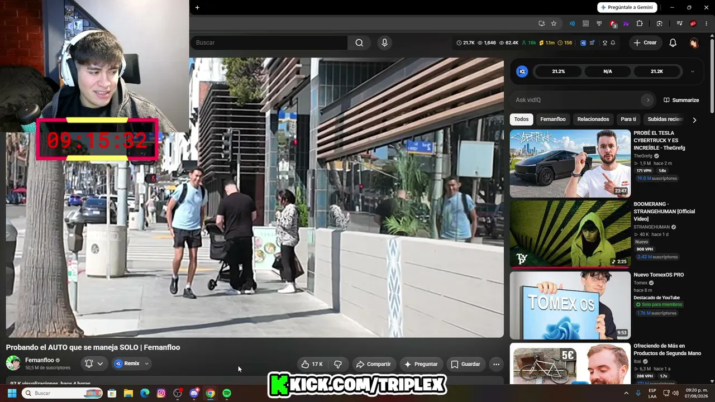Viewport: 715px width, 402px height.
Task: Open Instagram from the taskbar
Action: tap(161, 393)
